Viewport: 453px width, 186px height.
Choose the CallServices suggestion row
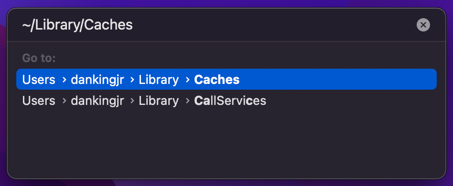(x=226, y=101)
